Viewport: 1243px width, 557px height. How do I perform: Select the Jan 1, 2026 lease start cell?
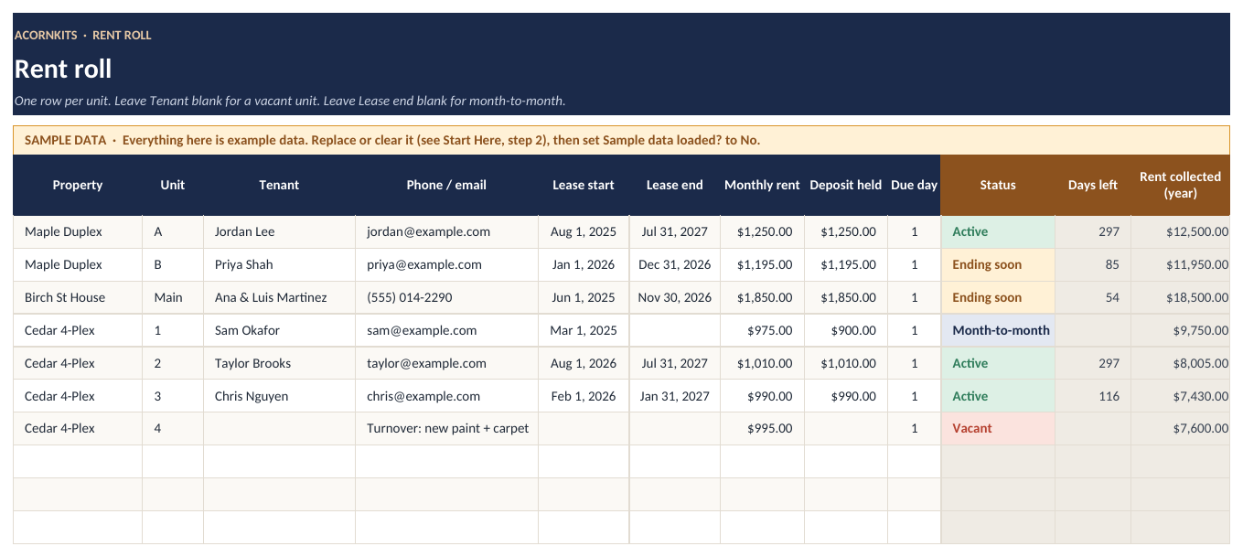click(584, 264)
